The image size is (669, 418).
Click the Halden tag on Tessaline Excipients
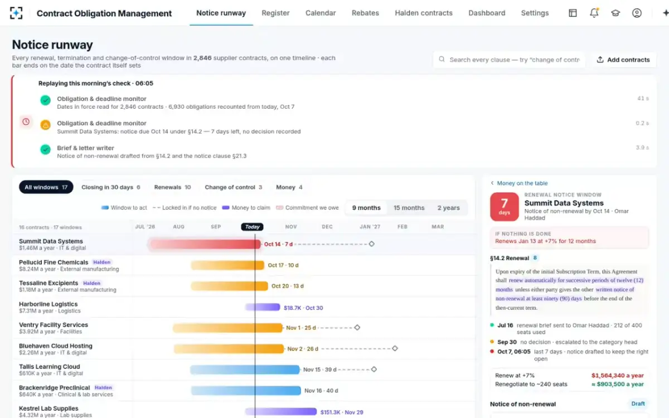(92, 283)
